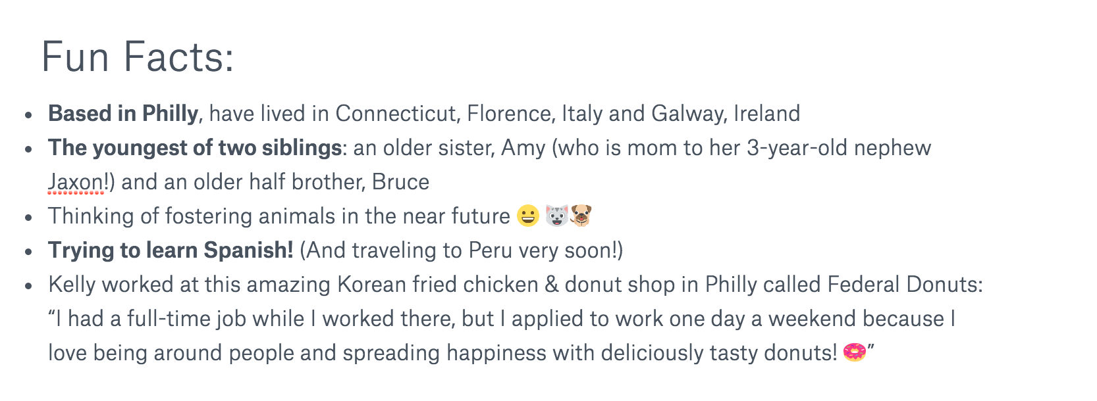
Task: Click the bullet before Thinking of fostering
Action: click(x=28, y=217)
